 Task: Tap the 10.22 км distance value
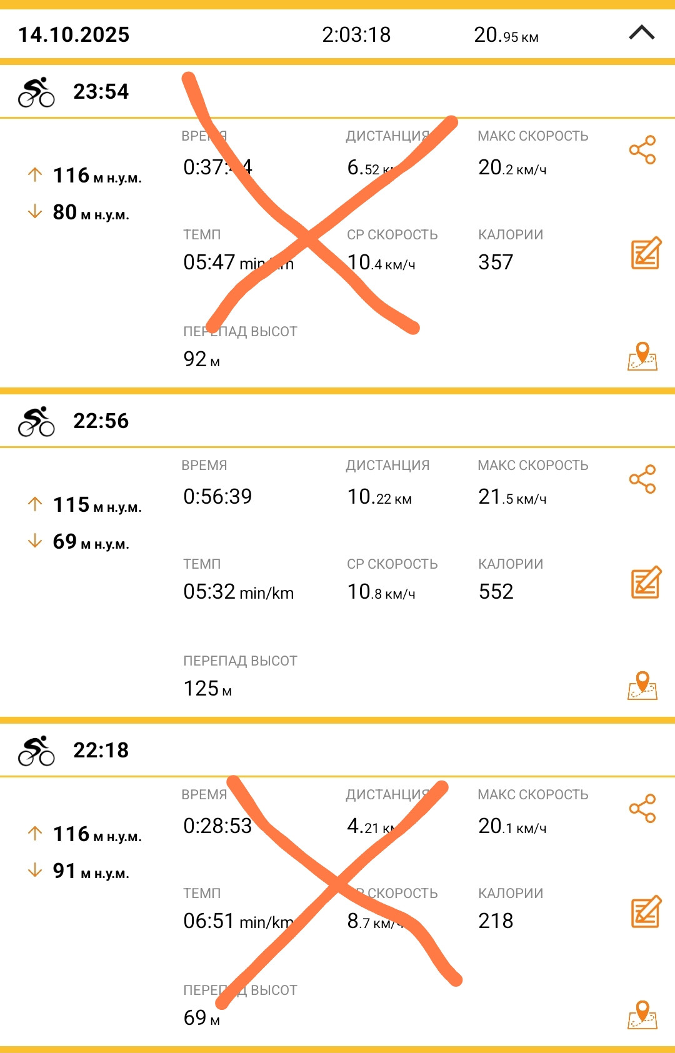(379, 497)
